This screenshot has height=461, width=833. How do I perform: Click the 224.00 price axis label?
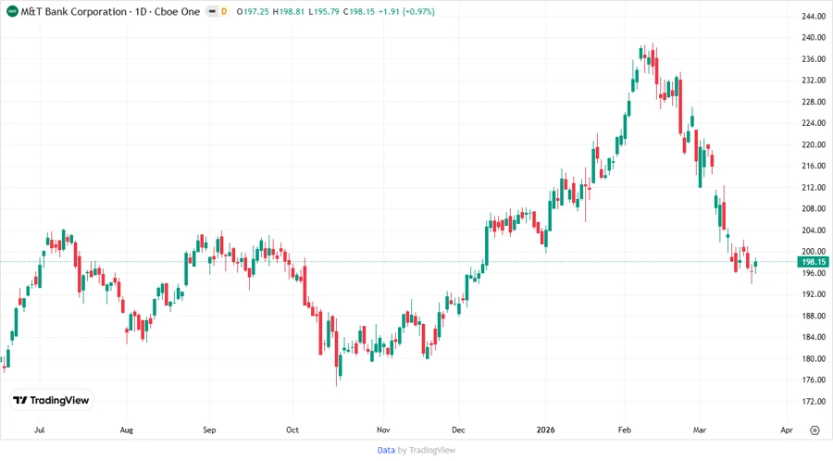(814, 123)
